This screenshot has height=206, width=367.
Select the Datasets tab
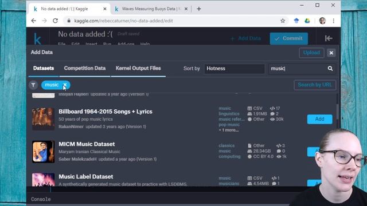44,68
